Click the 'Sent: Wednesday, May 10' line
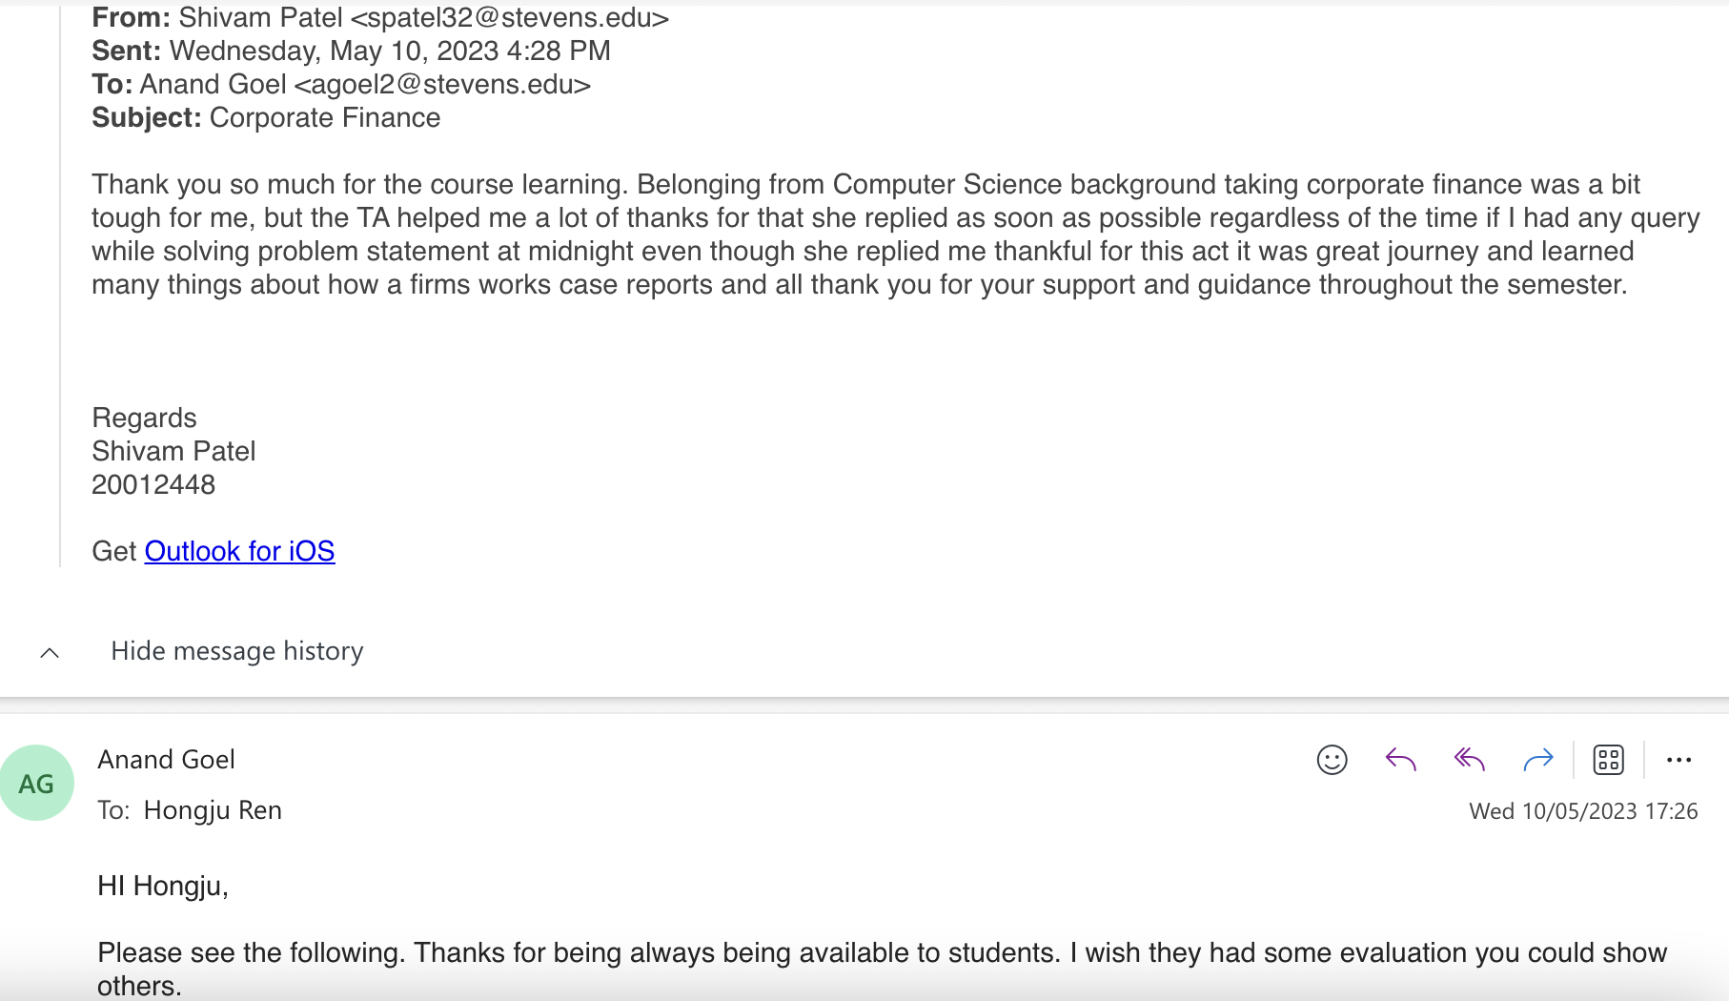1729x1001 pixels. click(351, 51)
